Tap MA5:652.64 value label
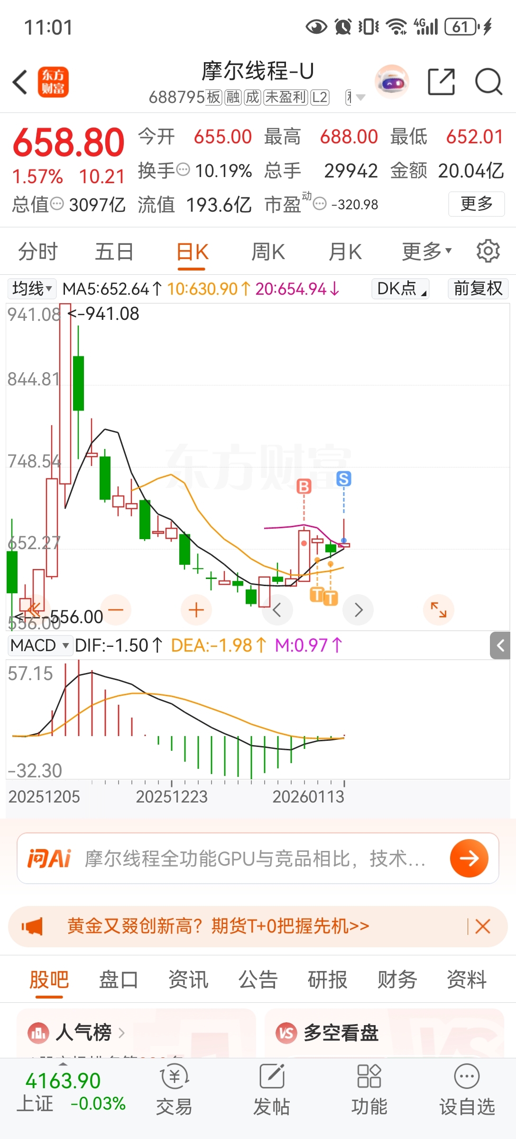The height and width of the screenshot is (1139, 516). point(112,289)
